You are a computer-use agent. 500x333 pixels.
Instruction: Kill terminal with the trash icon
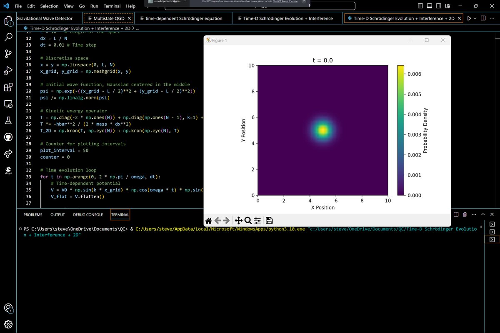pyautogui.click(x=465, y=214)
